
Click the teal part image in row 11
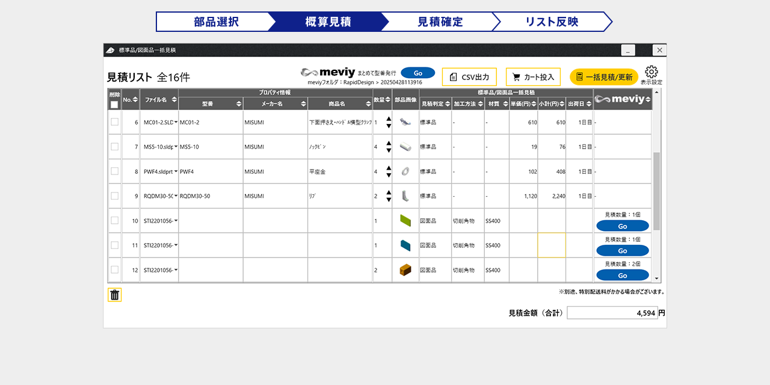tap(405, 245)
